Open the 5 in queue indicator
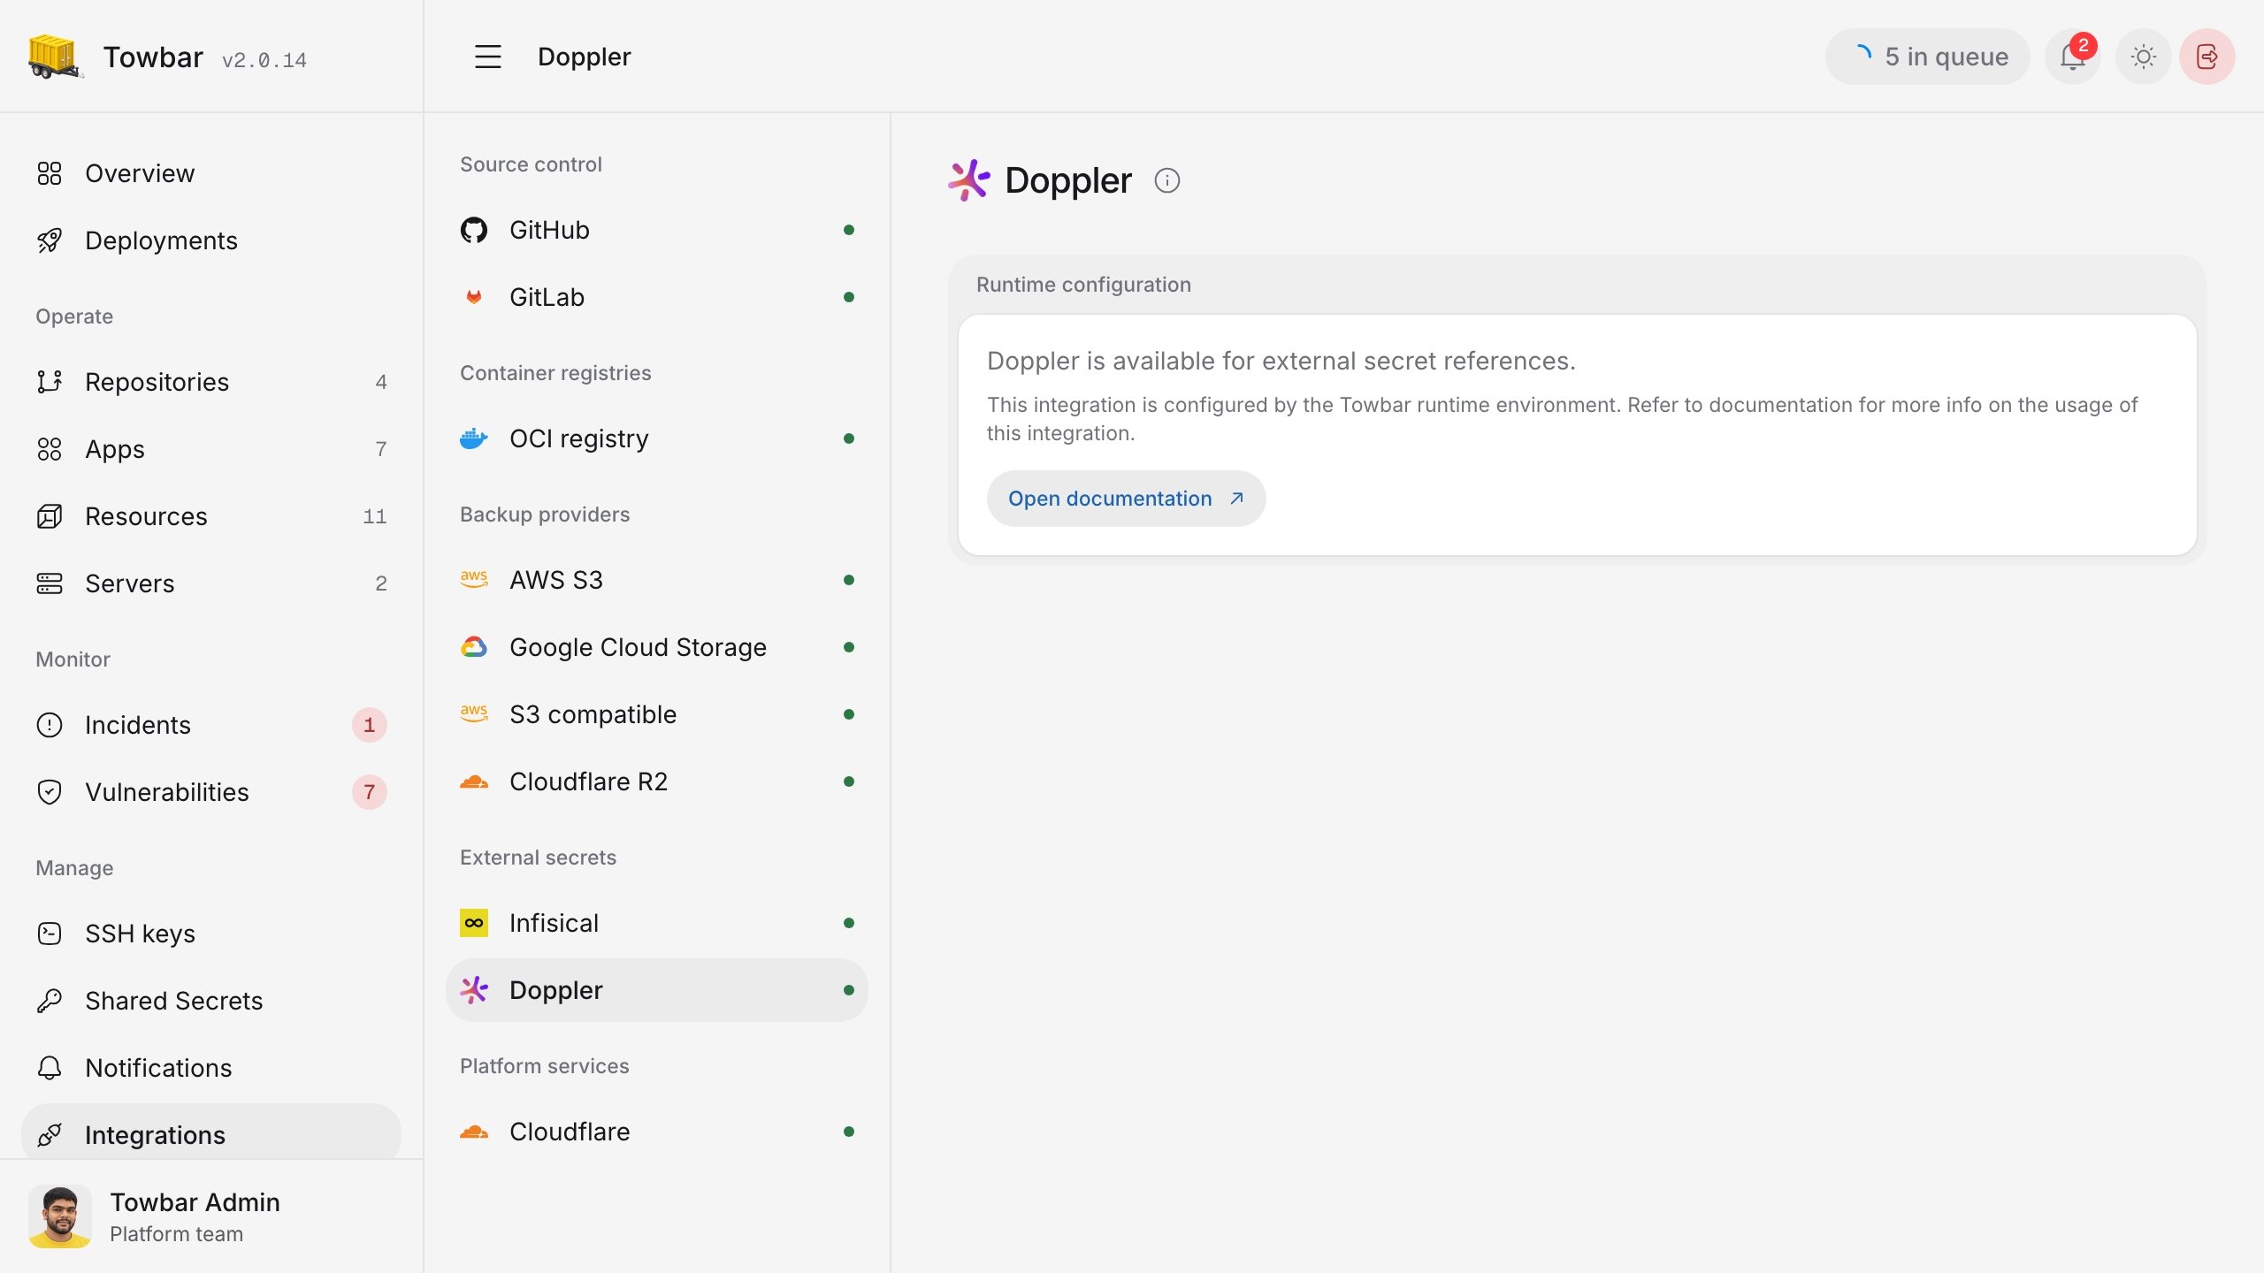 (x=1928, y=57)
